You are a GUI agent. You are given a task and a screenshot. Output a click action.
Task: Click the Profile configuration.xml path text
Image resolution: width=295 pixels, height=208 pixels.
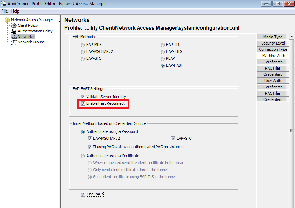click(x=162, y=28)
